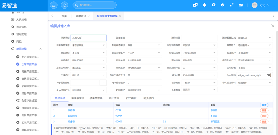Click the 新增 button in table header

pyautogui.click(x=264, y=105)
